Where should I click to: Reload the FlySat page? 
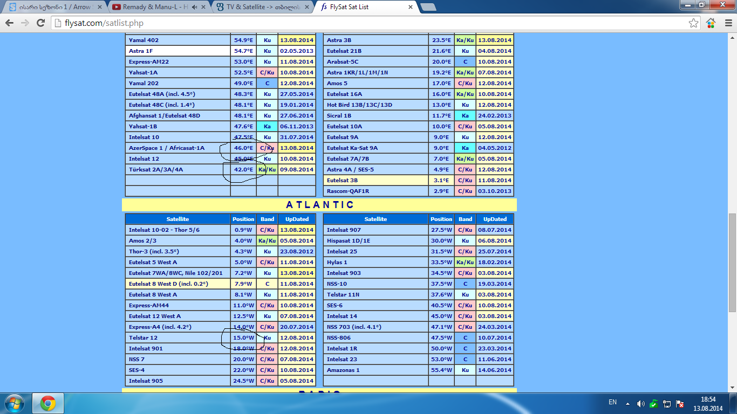(x=40, y=23)
